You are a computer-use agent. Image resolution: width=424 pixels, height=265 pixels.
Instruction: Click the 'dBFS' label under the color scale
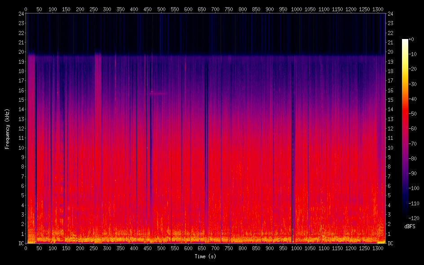(410, 227)
